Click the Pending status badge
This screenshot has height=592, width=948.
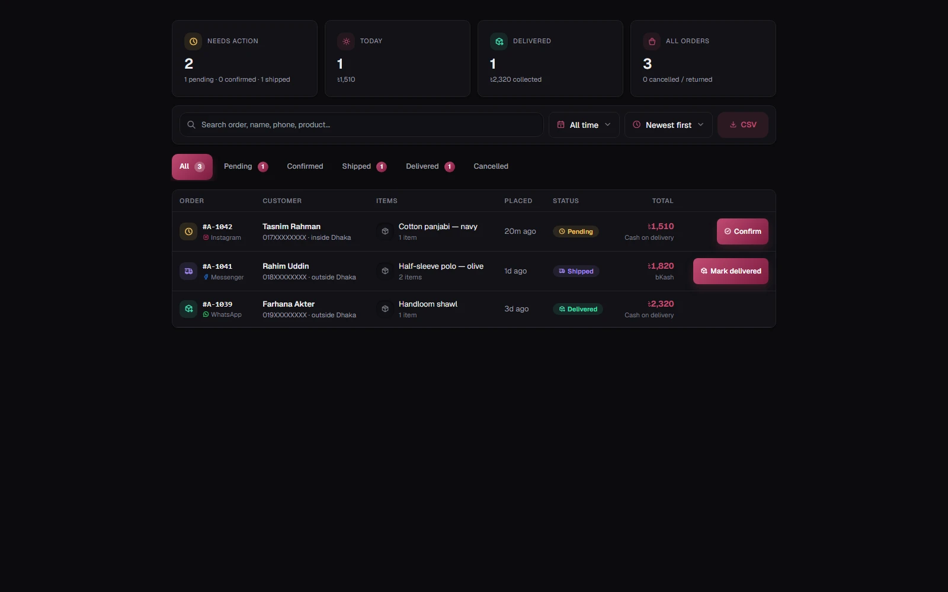[x=576, y=231]
